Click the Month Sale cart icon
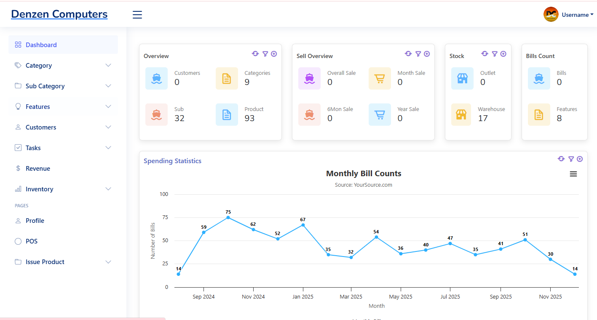The width and height of the screenshot is (597, 320). point(380,79)
